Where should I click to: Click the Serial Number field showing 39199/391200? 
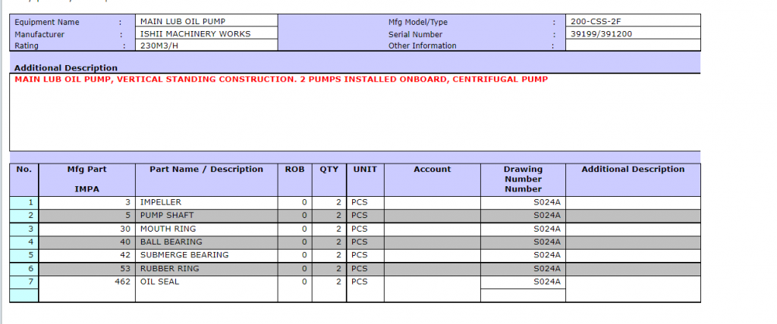coord(633,34)
